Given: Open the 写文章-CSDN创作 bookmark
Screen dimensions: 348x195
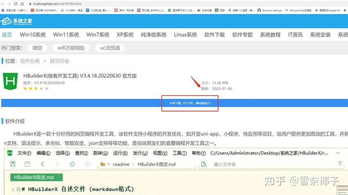Looking at the screenshot, I should point(44,11).
